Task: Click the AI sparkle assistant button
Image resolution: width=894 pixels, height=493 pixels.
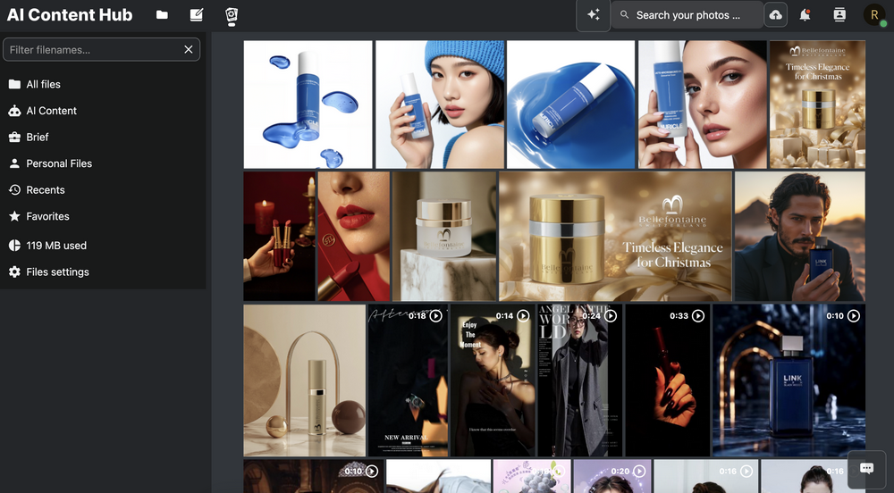Action: click(593, 15)
